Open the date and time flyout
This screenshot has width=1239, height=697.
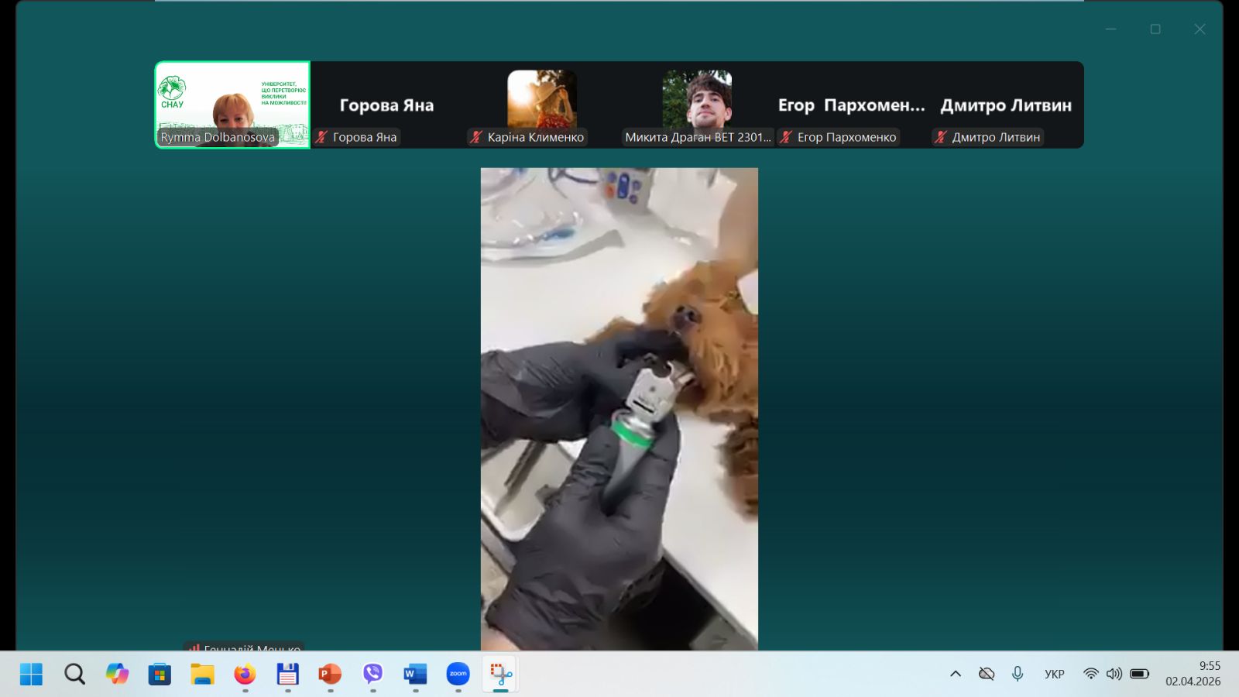pos(1193,674)
